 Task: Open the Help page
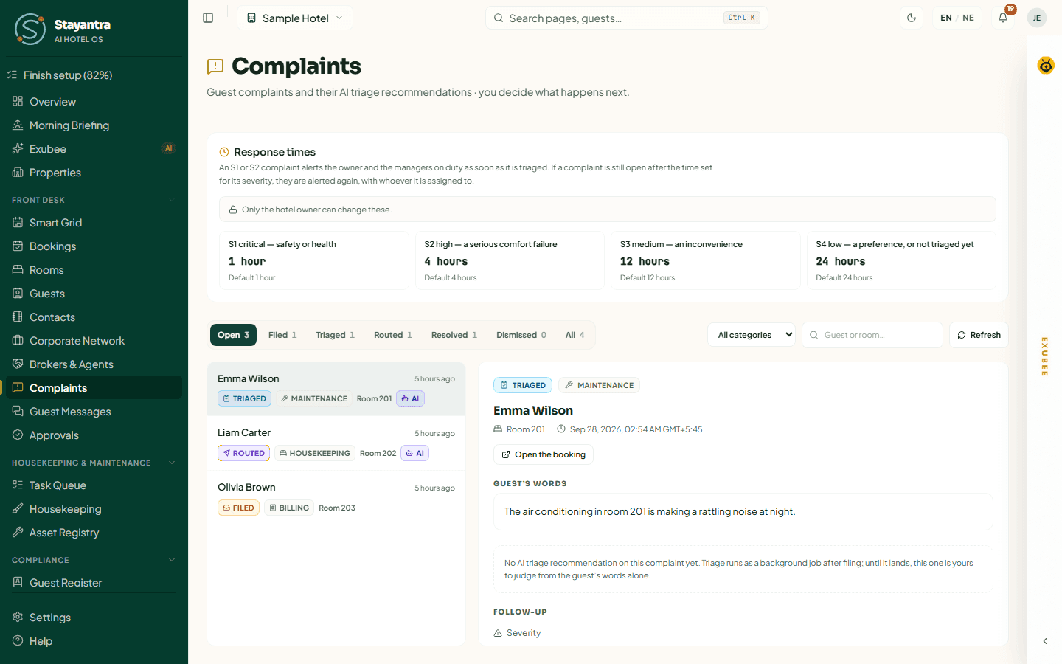point(94,641)
